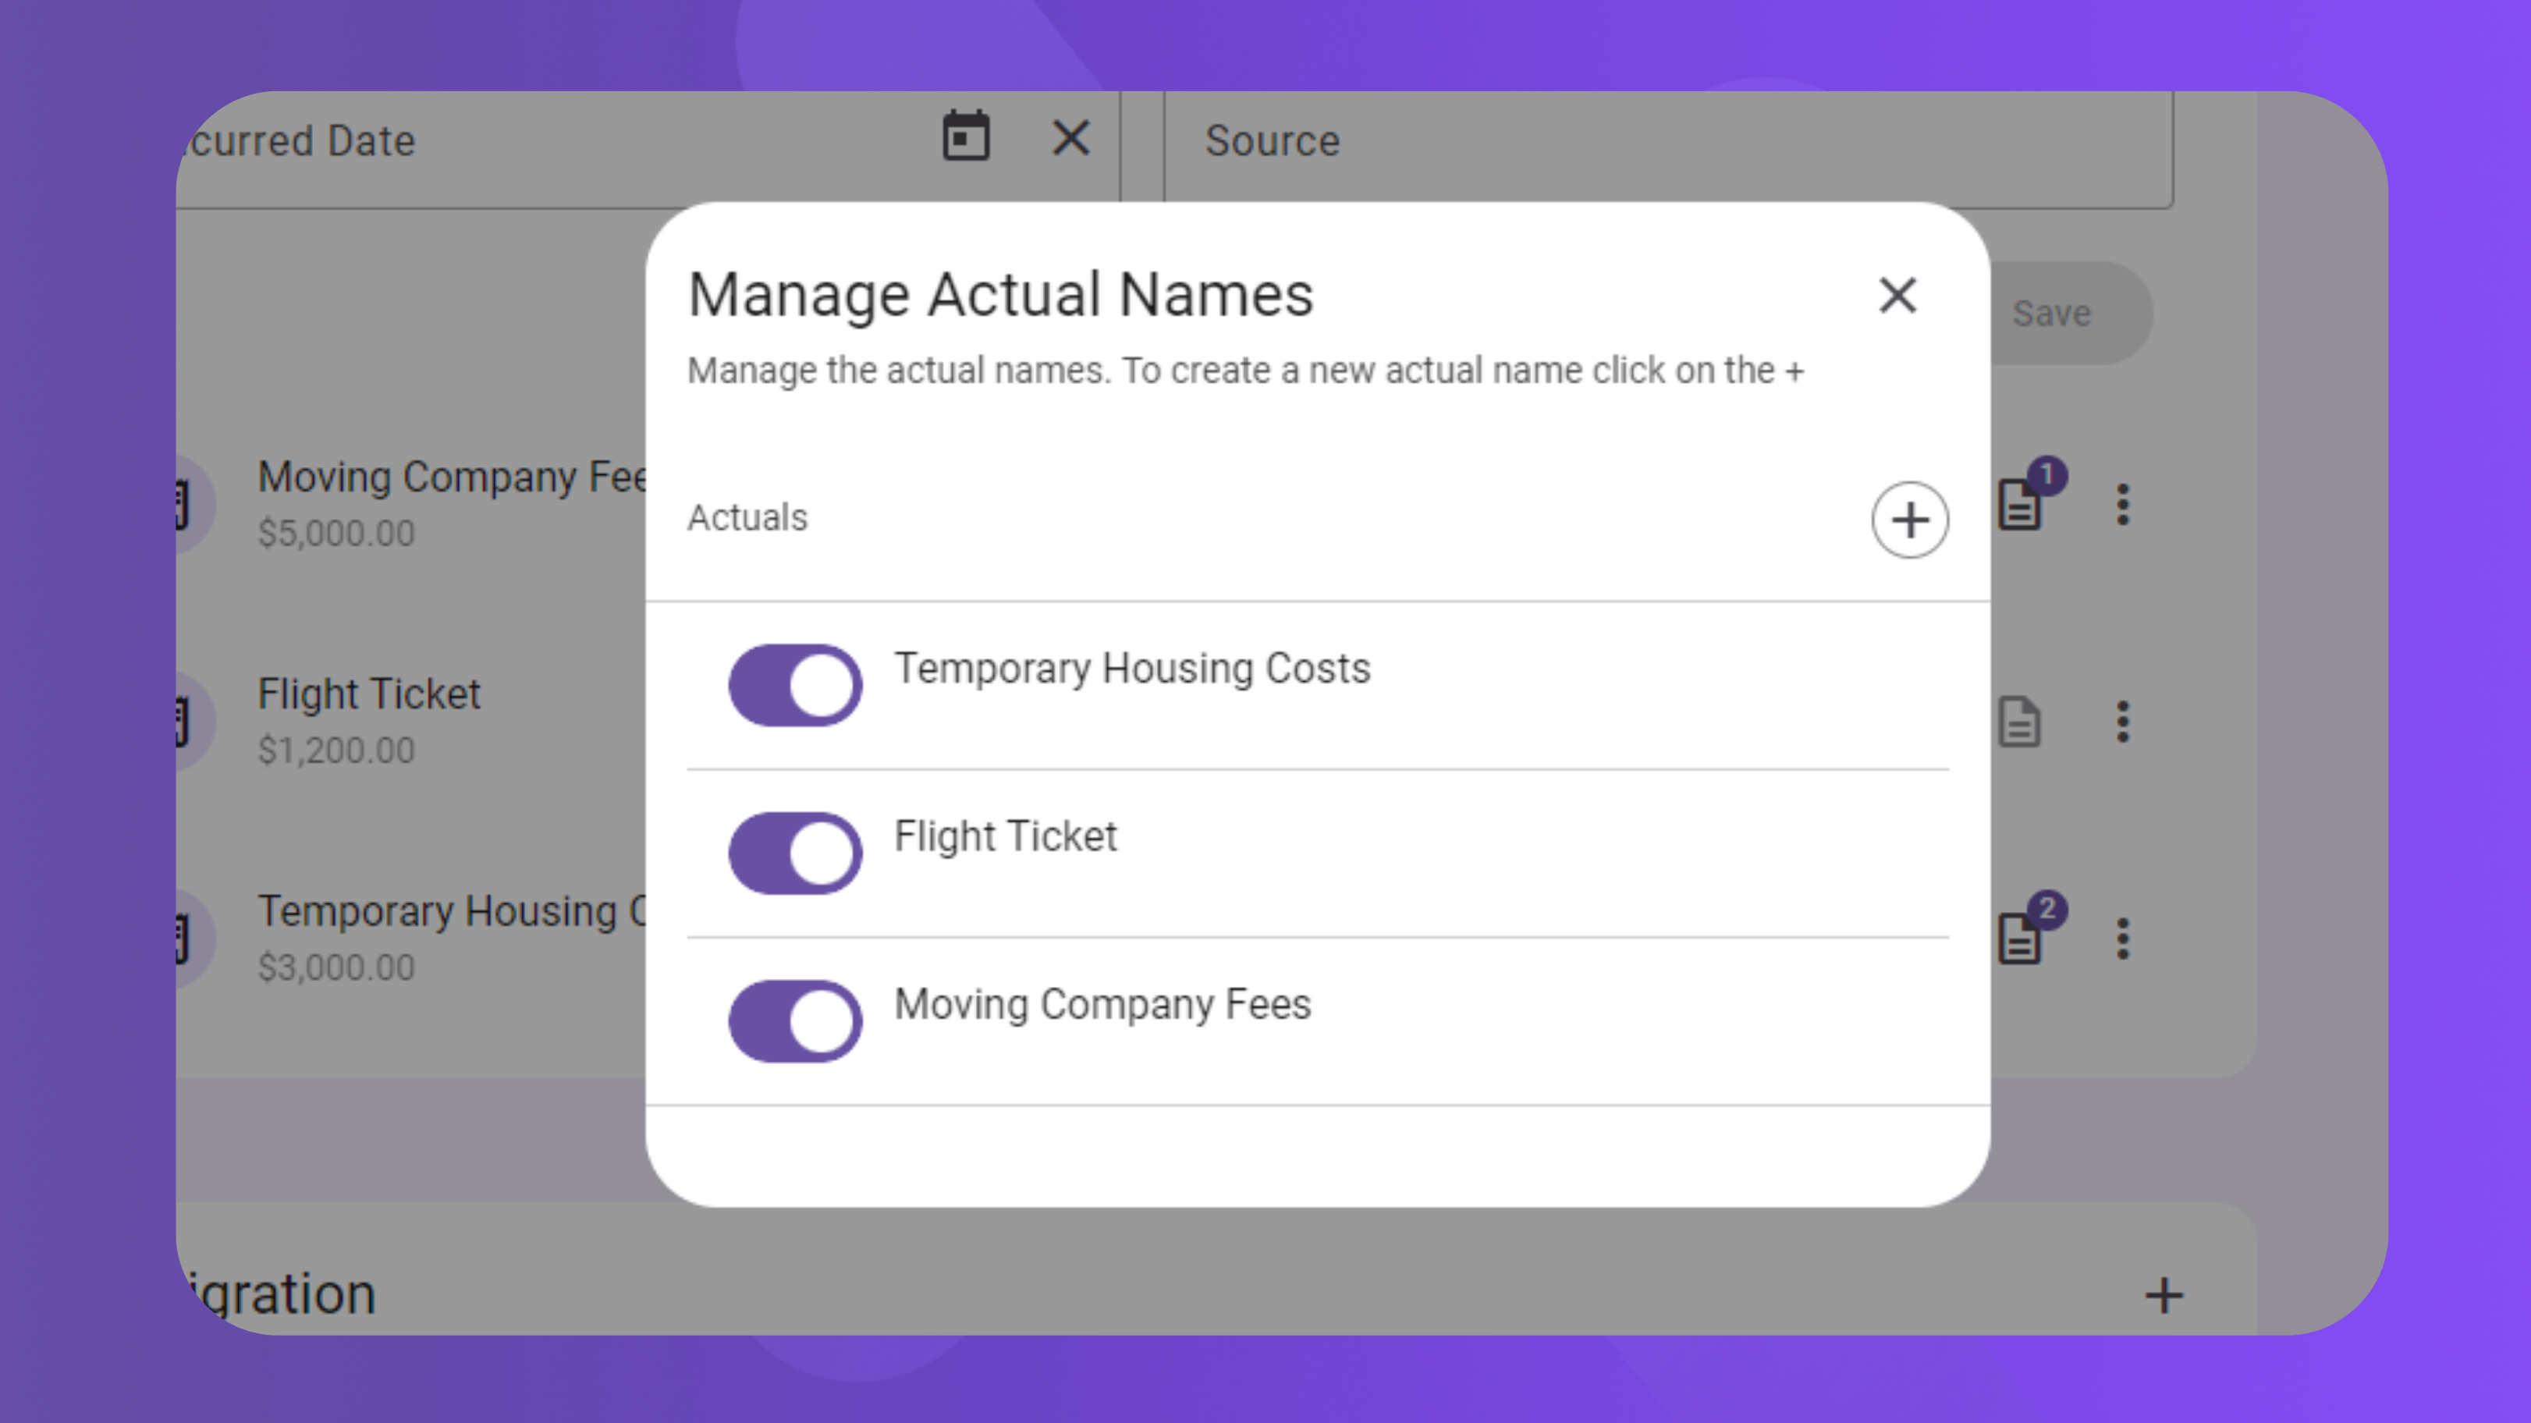Close the Manage Actual Names dialog

(x=1897, y=295)
